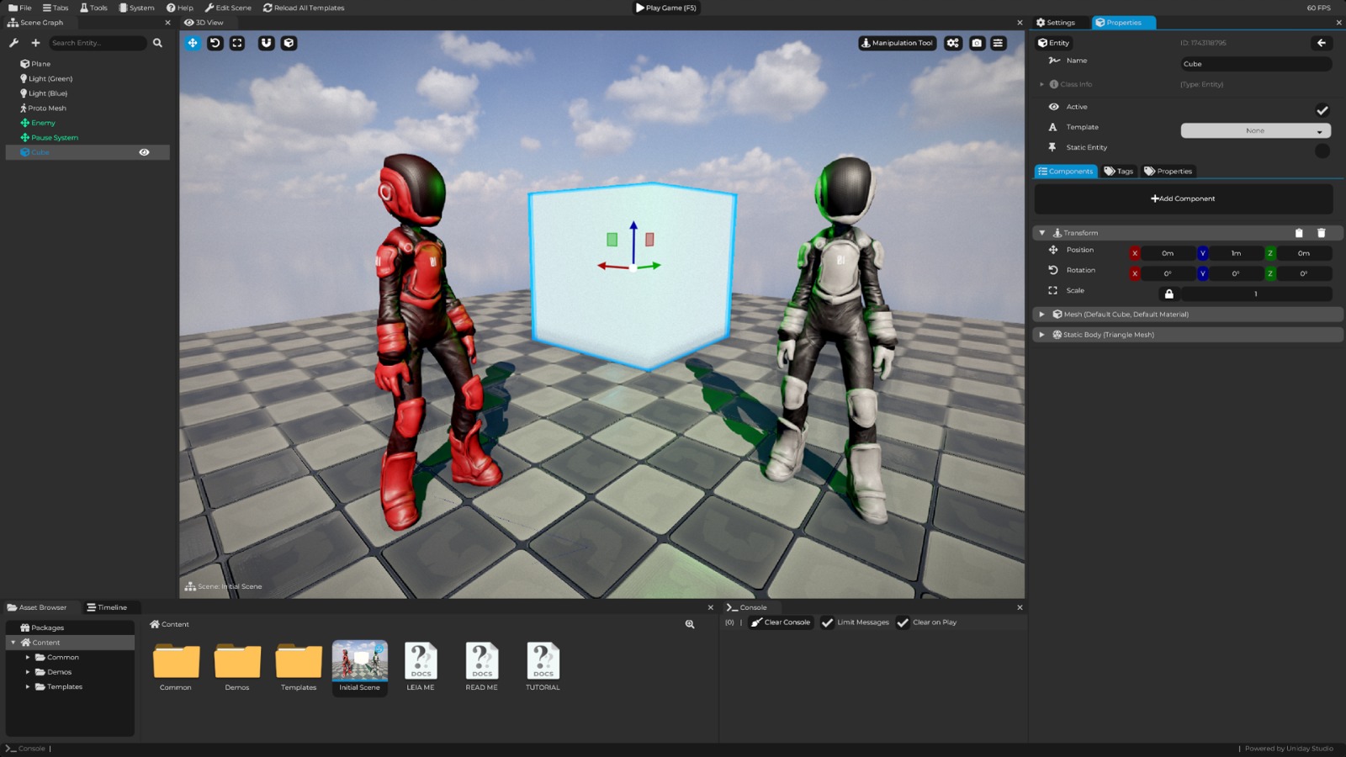Open the Template dropdown showing None
This screenshot has height=757, width=1346.
[1255, 130]
